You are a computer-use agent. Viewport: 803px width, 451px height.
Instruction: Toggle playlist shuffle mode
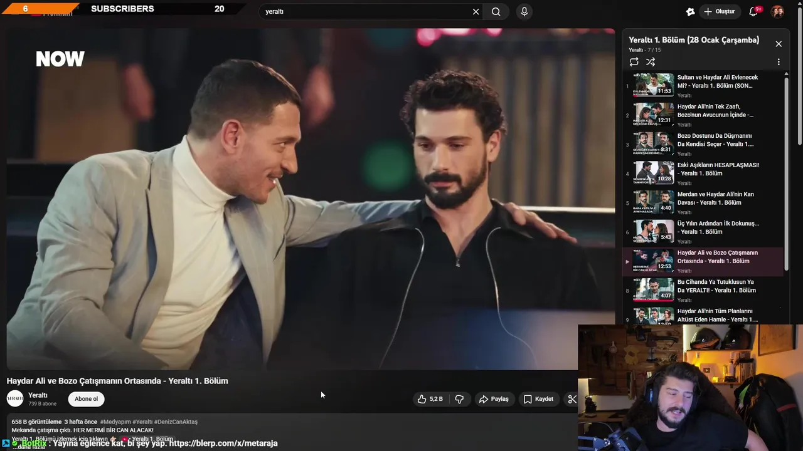click(x=651, y=62)
